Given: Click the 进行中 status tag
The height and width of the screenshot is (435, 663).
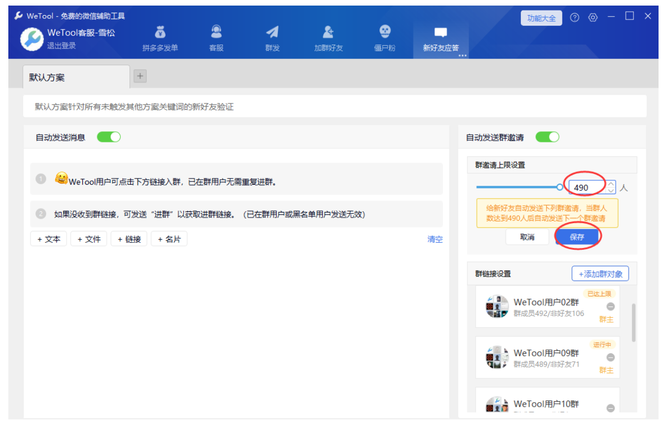Looking at the screenshot, I should point(602,344).
